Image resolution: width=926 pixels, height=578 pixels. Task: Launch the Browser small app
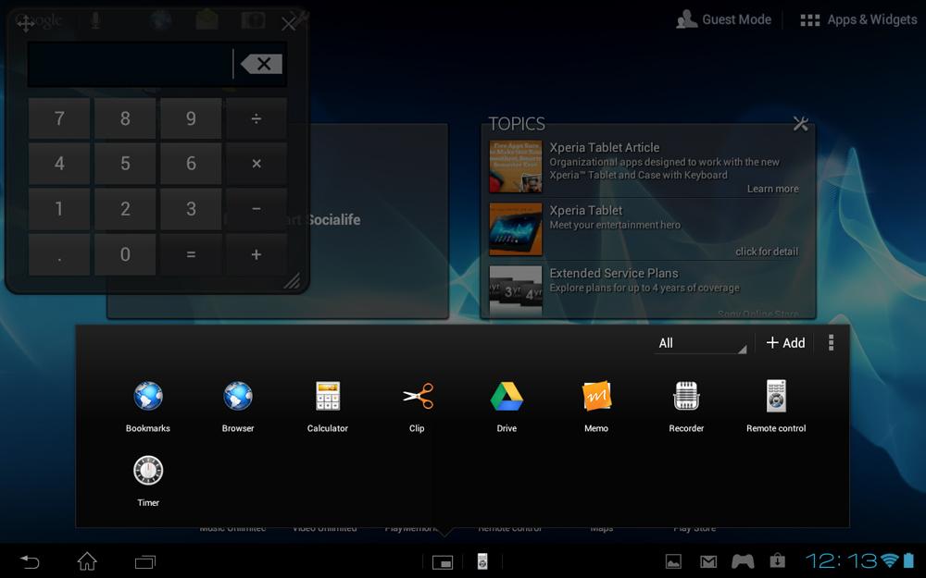click(x=238, y=406)
